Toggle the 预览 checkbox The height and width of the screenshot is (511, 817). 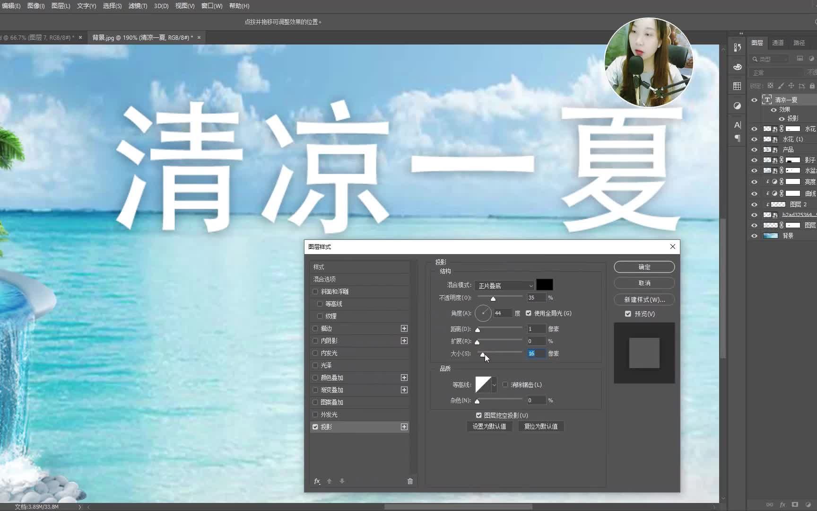pyautogui.click(x=628, y=314)
